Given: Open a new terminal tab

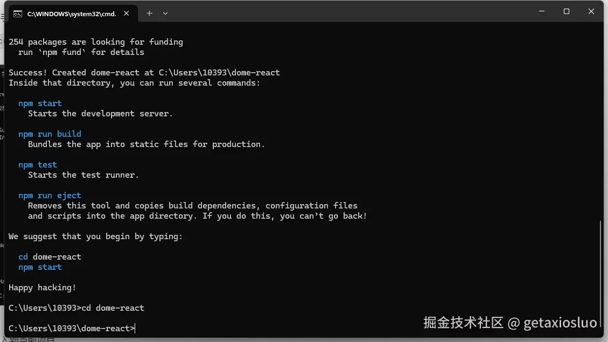Looking at the screenshot, I should click(149, 13).
